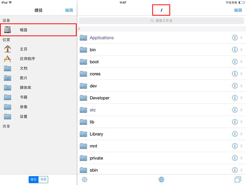246x185 pixels.
Task: Open the books shortcut (书籍)
Action: (7, 97)
